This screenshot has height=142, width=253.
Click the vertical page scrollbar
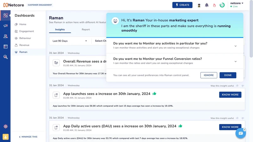pyautogui.click(x=251, y=29)
